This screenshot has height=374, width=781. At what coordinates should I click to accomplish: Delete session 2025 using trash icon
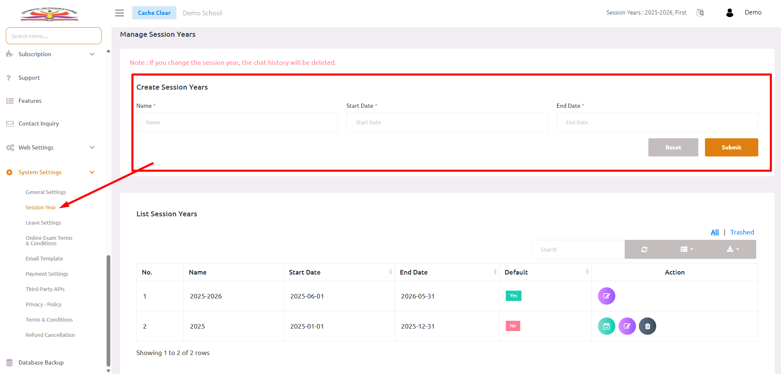(647, 326)
